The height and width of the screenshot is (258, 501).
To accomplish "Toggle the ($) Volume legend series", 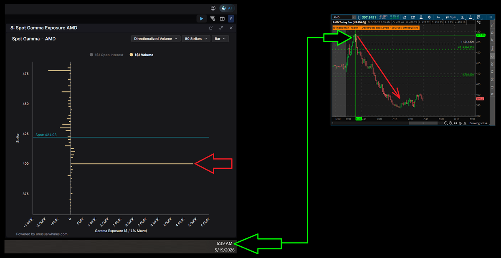I will (x=142, y=55).
